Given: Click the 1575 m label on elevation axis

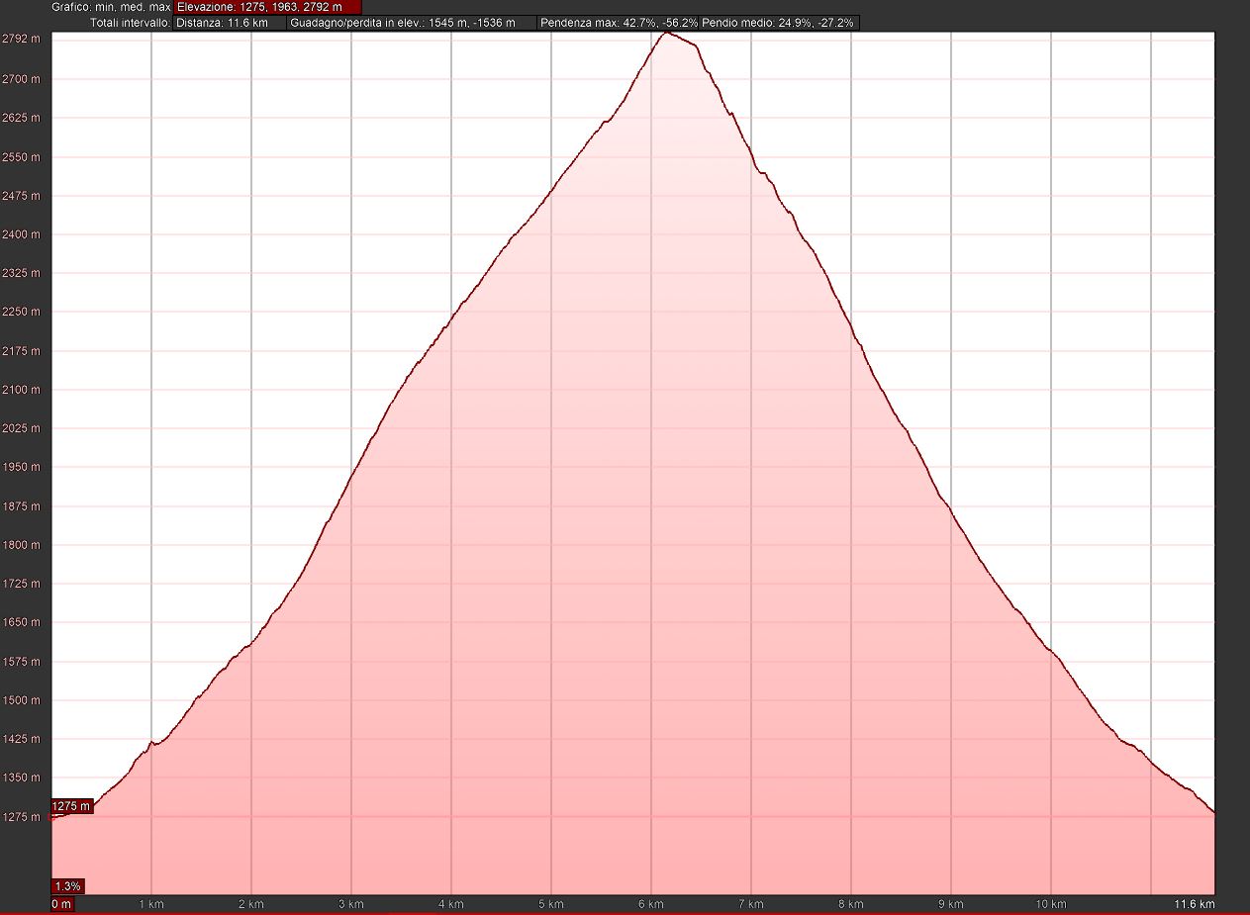Looking at the screenshot, I should click(22, 662).
